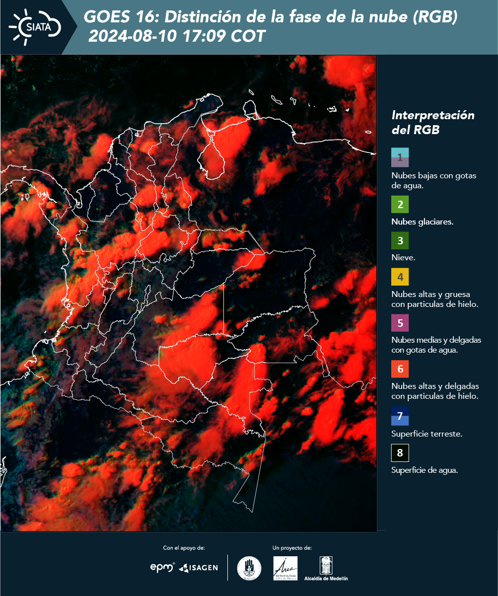Screen dimensions: 498x596
Task: Click 'Nubes altas y delgadas con particulas de hielo.'
Action: [435, 391]
